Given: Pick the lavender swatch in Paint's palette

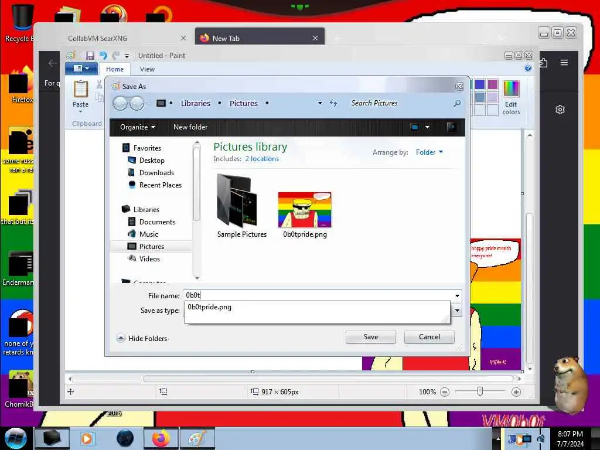Looking at the screenshot, I should click(493, 97).
